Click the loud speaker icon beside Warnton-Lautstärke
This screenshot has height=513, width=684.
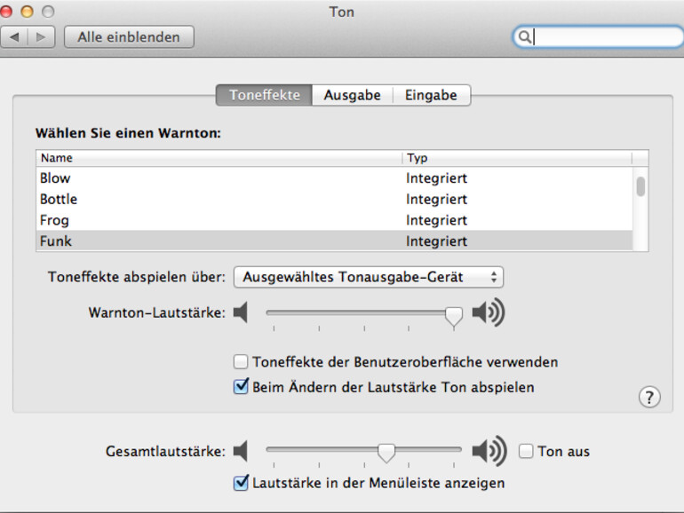click(488, 313)
